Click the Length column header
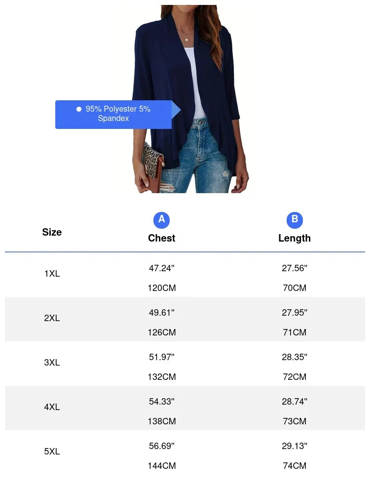The width and height of the screenshot is (370, 494). click(x=295, y=238)
